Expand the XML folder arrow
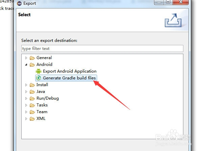This screenshot has width=203, height=151. click(x=26, y=119)
